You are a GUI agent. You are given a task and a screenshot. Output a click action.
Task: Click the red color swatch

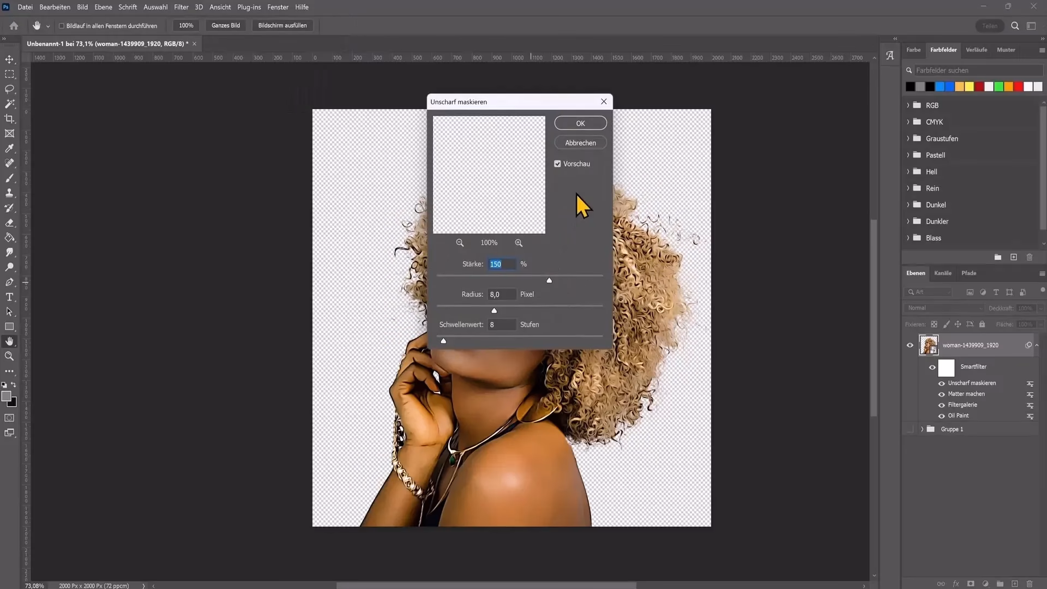pyautogui.click(x=1018, y=86)
